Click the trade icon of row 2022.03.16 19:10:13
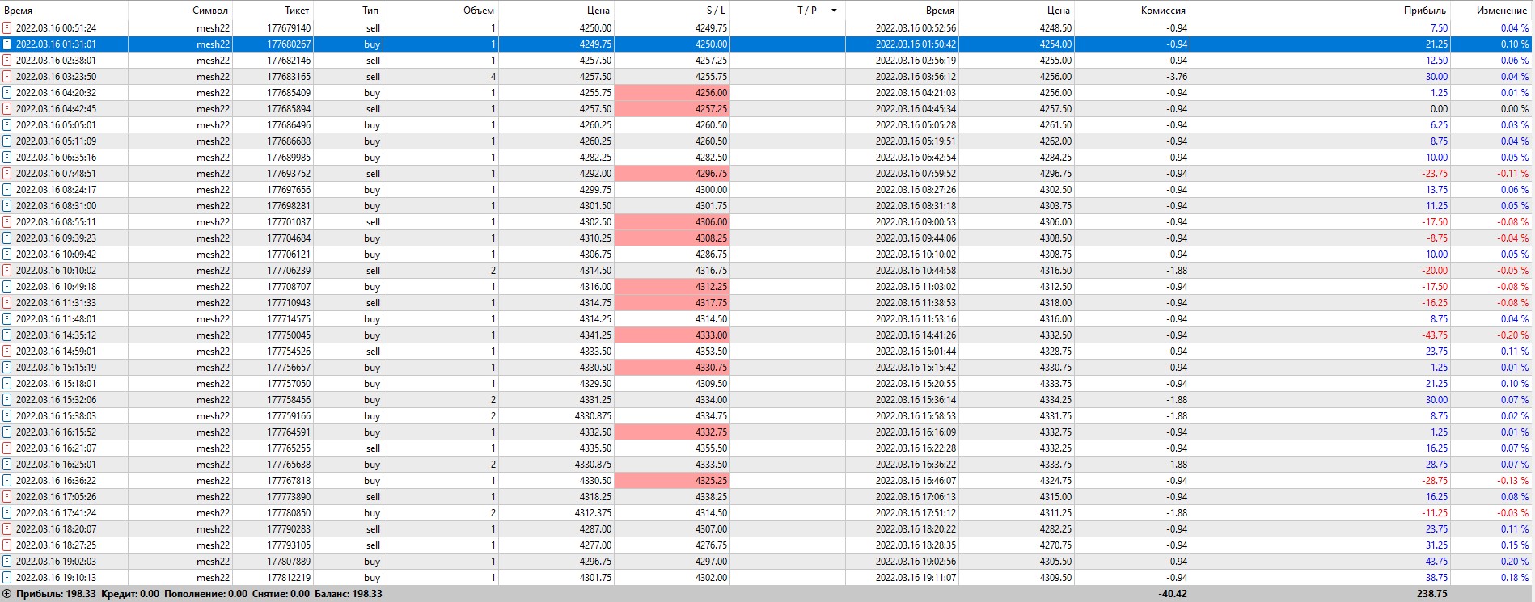Image resolution: width=1535 pixels, height=602 pixels. (x=7, y=578)
